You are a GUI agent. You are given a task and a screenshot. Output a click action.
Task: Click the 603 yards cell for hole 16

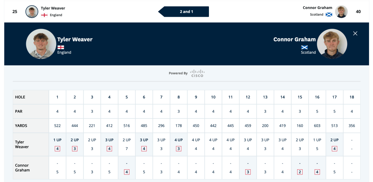point(317,126)
